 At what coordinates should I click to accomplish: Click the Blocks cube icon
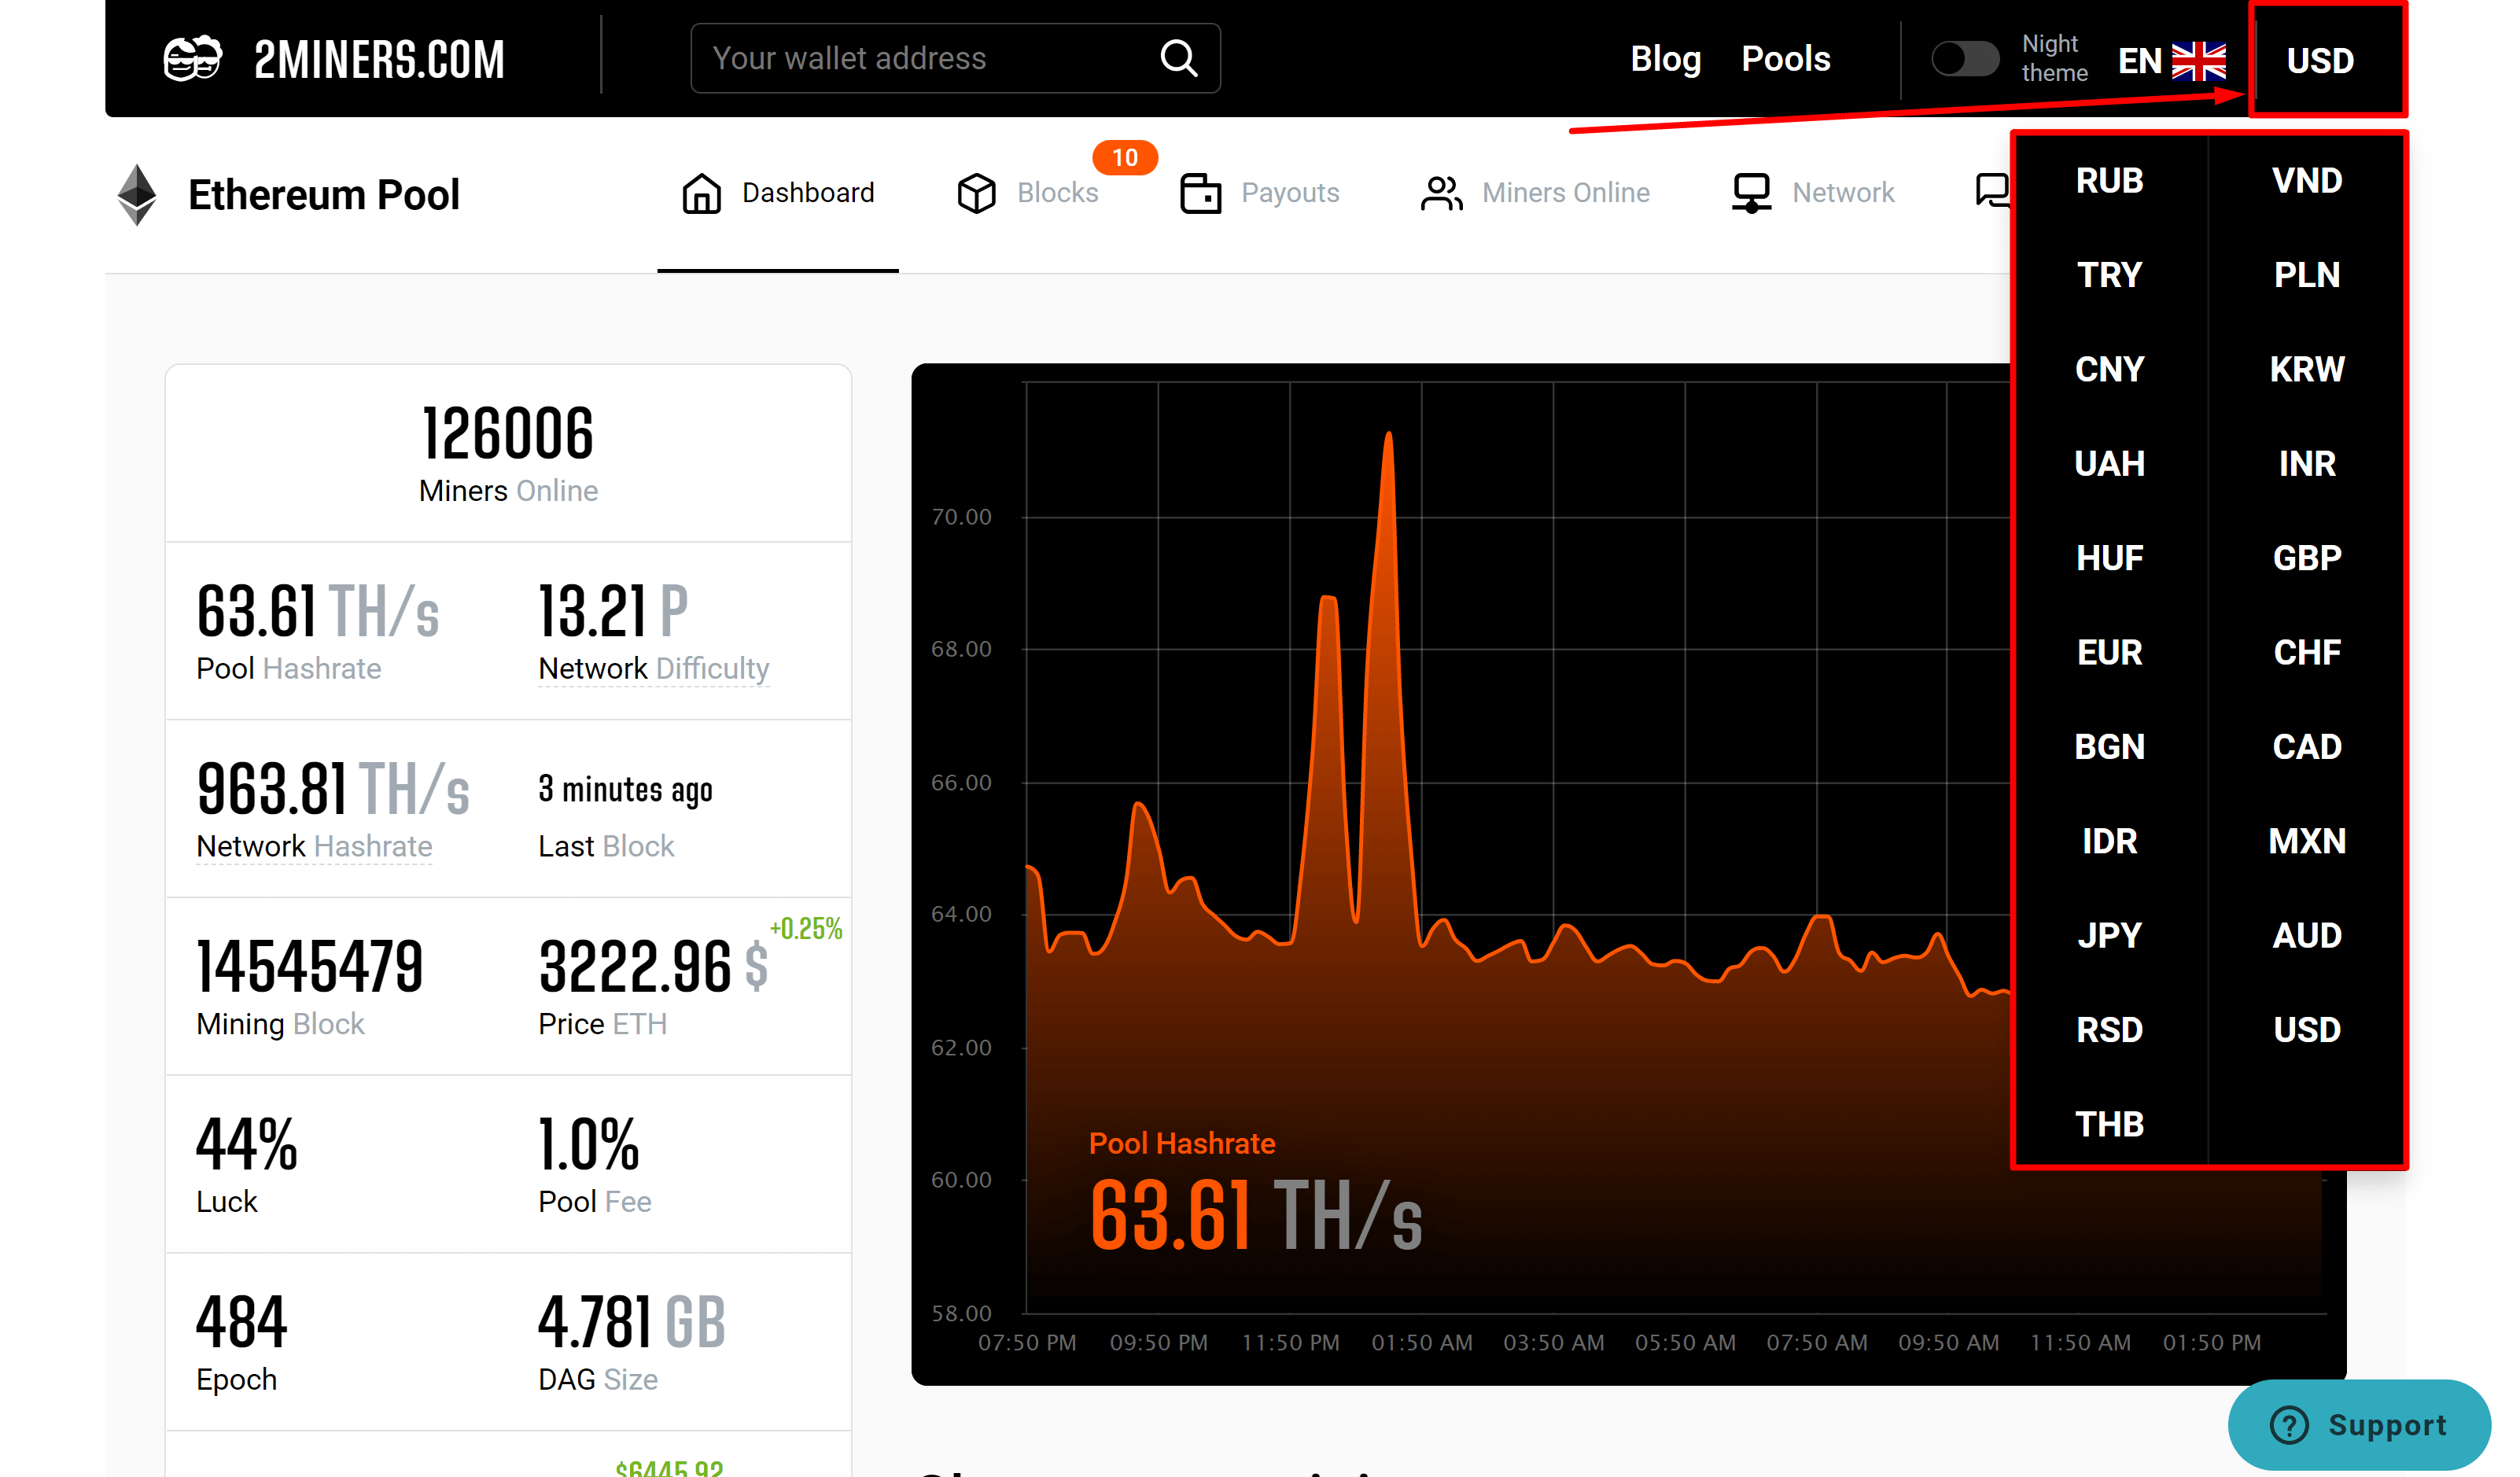(x=976, y=193)
